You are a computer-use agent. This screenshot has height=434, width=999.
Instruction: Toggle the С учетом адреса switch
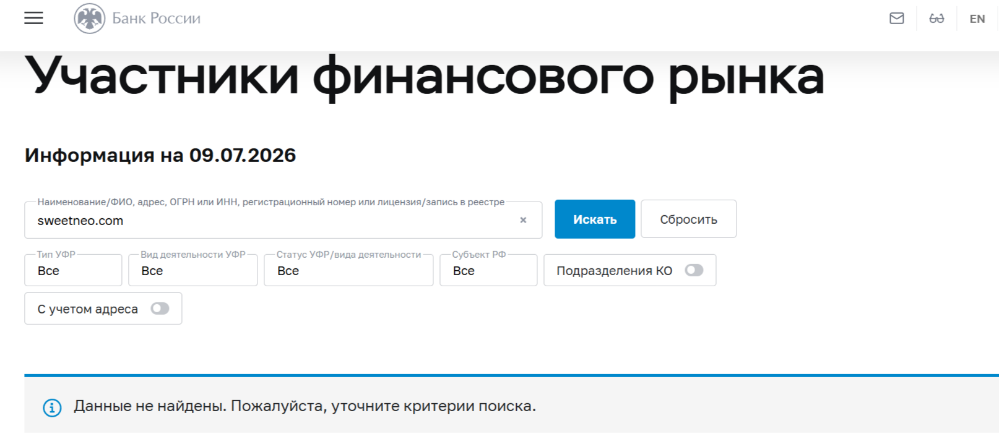[160, 308]
